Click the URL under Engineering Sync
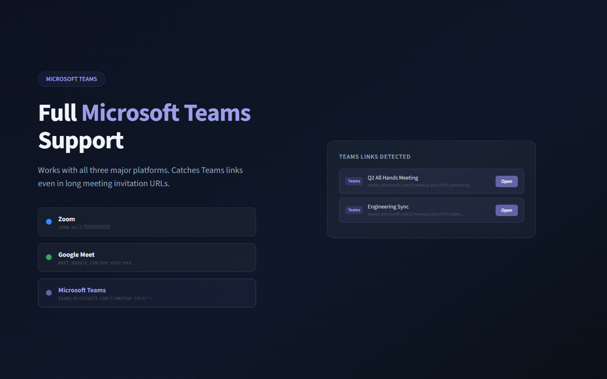607x379 pixels. (x=416, y=214)
